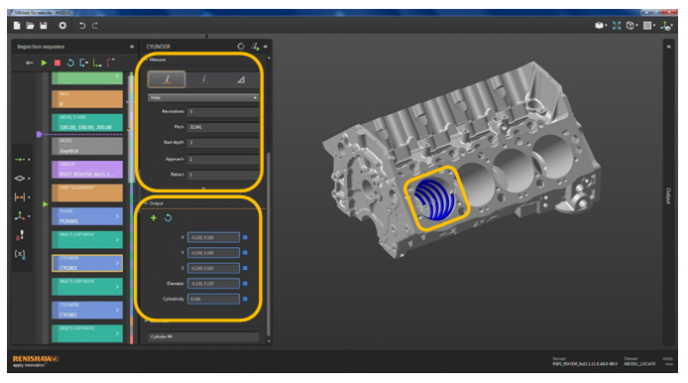688x383 pixels.
Task: Select the first measure mode tab
Action: tap(167, 79)
